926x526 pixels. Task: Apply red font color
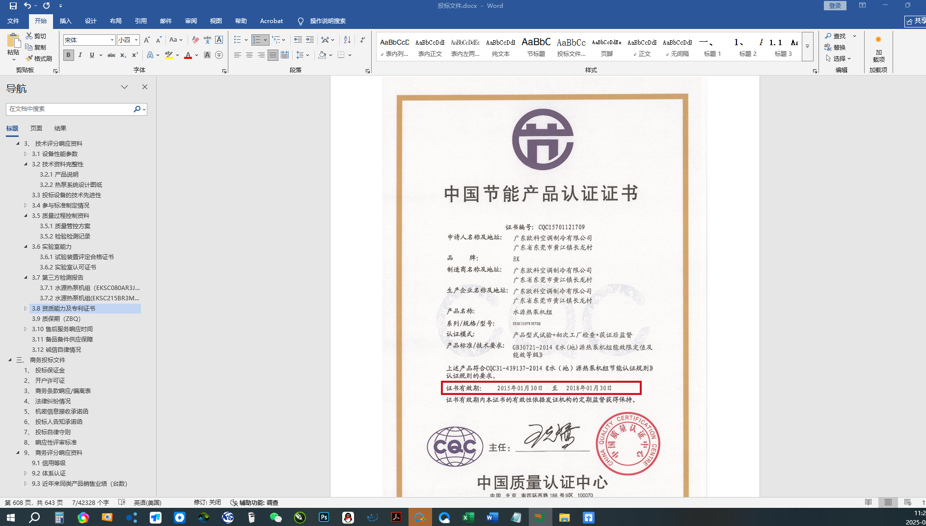point(188,55)
